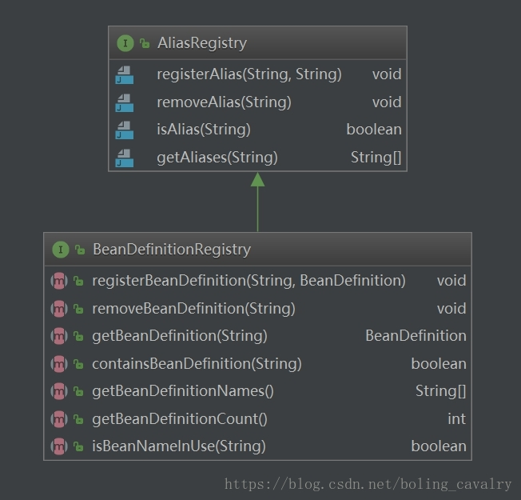
Task: Click the isBeanNameInUse method icon
Action: coord(58,446)
